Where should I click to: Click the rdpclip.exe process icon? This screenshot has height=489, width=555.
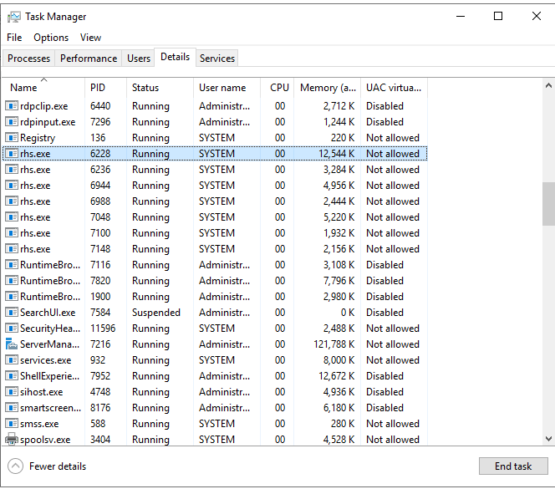click(x=12, y=106)
